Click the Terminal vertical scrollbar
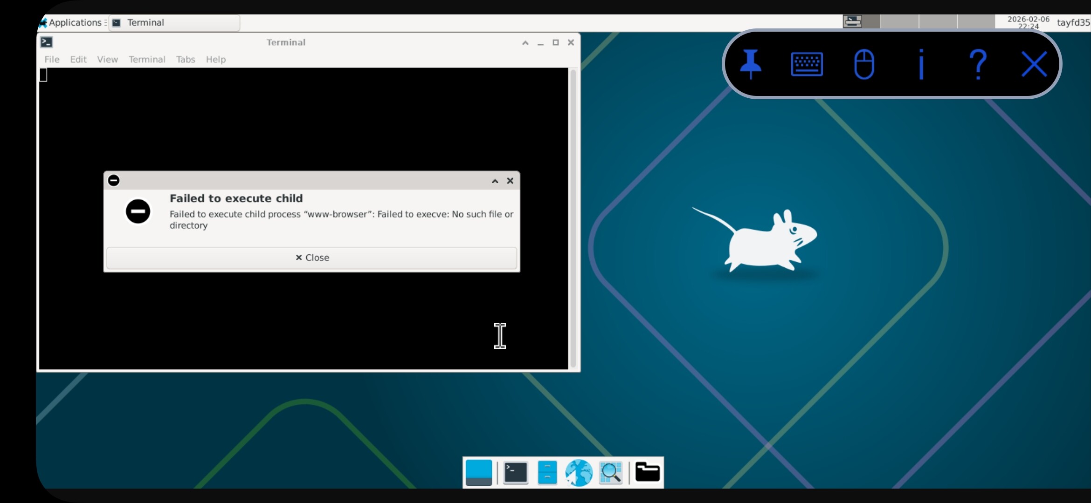 573,218
